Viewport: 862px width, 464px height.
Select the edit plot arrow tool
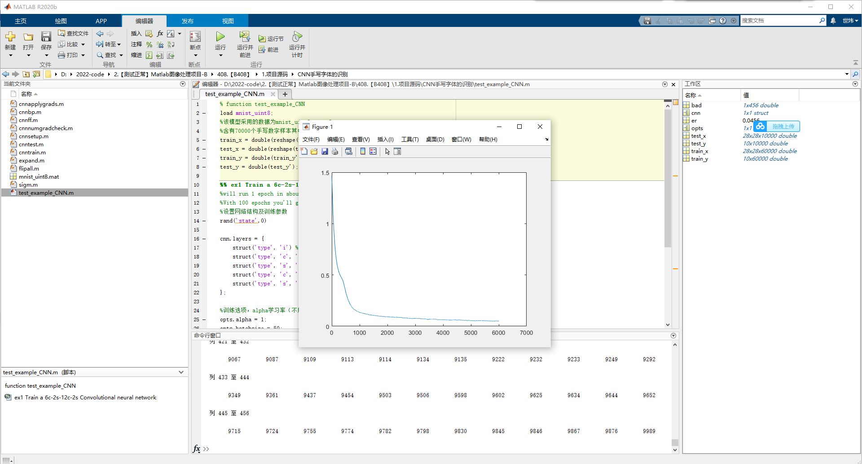[387, 152]
